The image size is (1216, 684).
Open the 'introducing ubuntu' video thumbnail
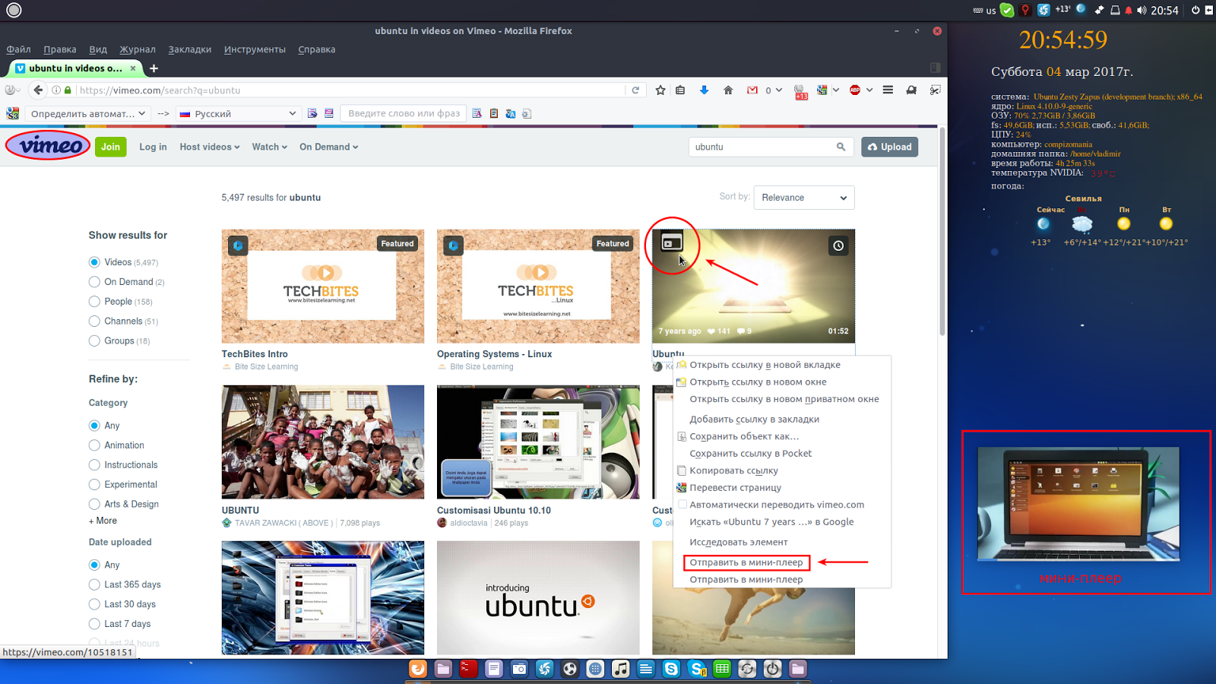[x=538, y=597]
